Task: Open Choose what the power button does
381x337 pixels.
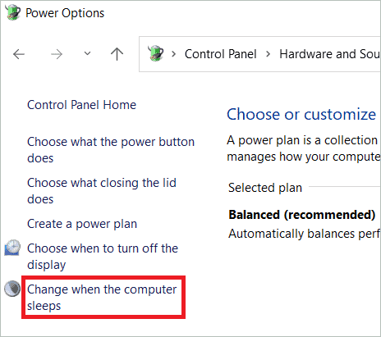Action: [x=111, y=150]
